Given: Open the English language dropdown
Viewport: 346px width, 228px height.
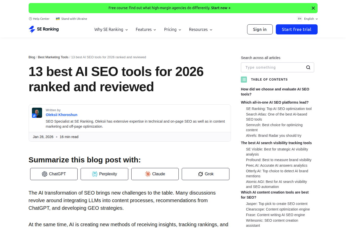Looking at the screenshot, I should pos(311,19).
